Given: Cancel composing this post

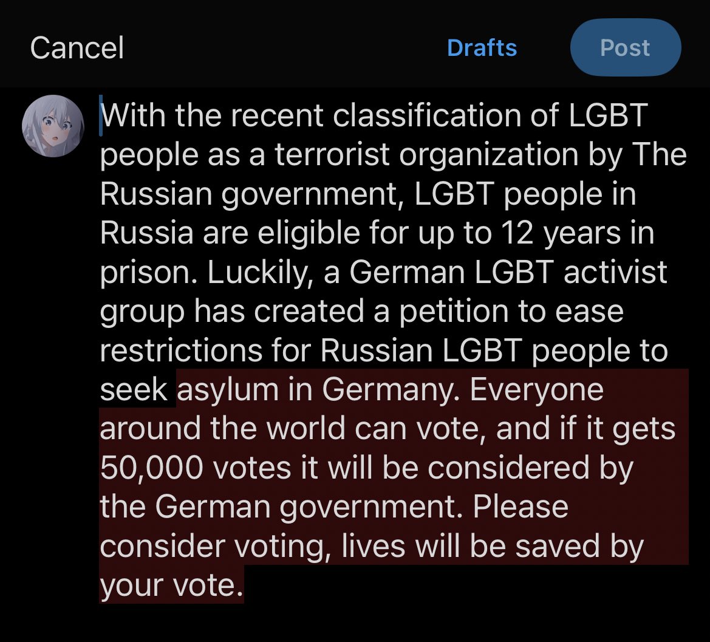Looking at the screenshot, I should pyautogui.click(x=77, y=47).
